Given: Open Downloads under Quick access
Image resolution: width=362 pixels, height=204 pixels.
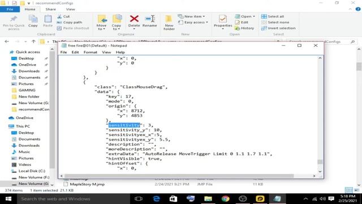Looking at the screenshot, I should pyautogui.click(x=29, y=71).
